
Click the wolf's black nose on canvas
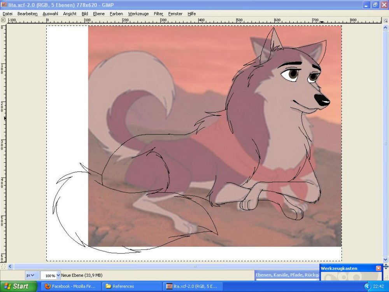coord(322,100)
